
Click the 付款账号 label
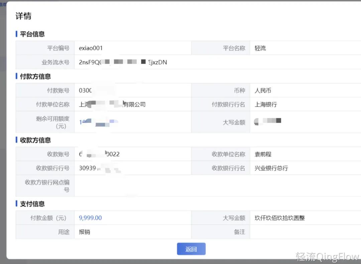[58, 90]
